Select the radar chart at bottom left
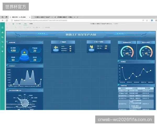This screenshot has width=157, height=126. pyautogui.click(x=25, y=102)
